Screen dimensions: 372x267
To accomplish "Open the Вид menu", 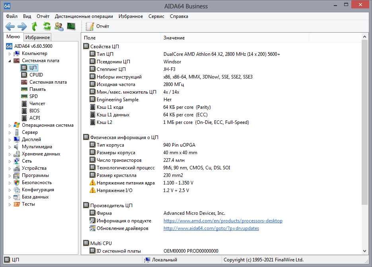I will point(27,16).
